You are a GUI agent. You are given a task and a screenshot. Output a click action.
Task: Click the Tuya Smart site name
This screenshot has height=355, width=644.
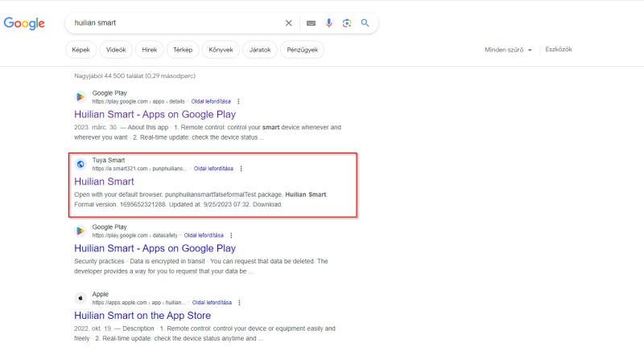[109, 161]
